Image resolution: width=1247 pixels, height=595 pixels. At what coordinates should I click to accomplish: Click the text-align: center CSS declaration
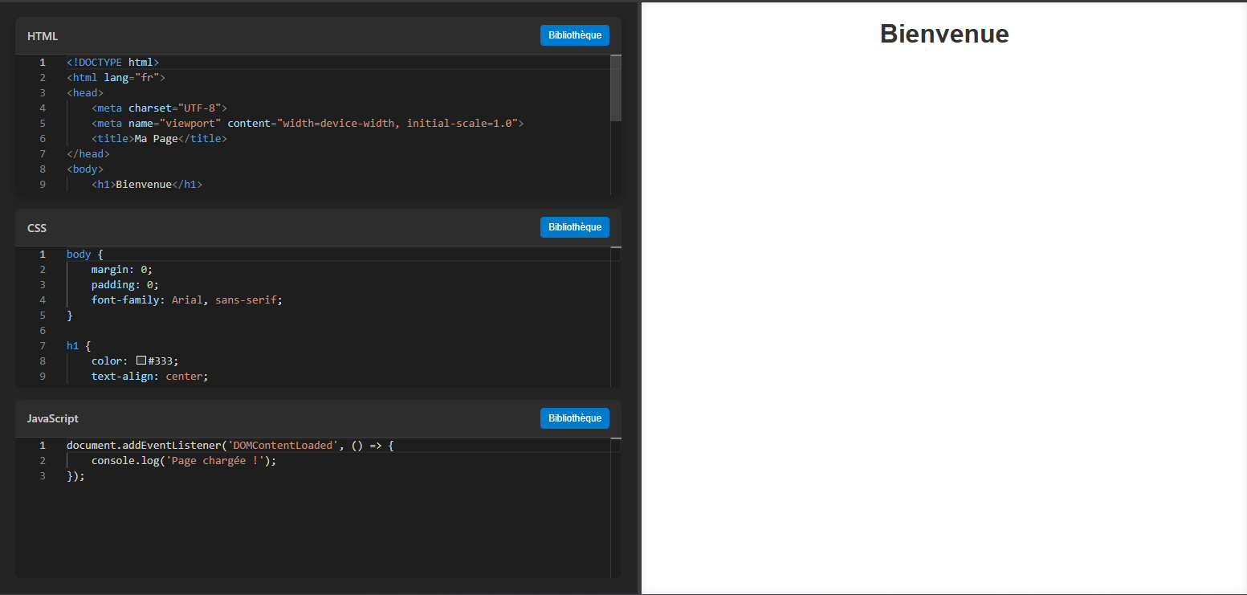(x=149, y=376)
